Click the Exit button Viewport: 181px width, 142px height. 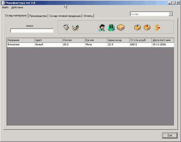click(x=170, y=135)
